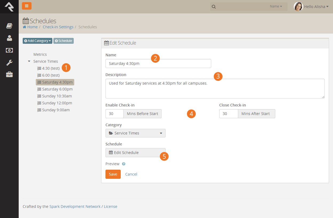Select the Sunday 12:00pm schedule
Screen dimensions: 333x218
[55, 103]
